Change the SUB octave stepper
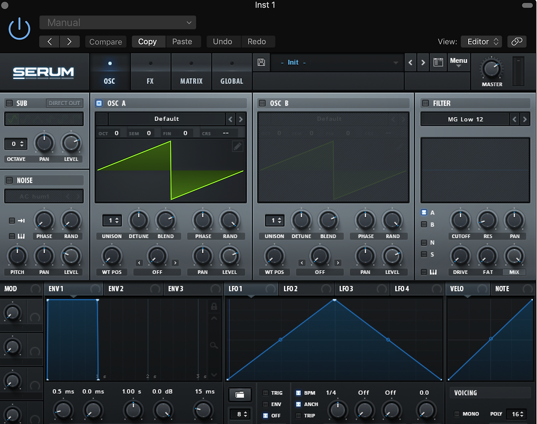The image size is (537, 424). [16, 144]
